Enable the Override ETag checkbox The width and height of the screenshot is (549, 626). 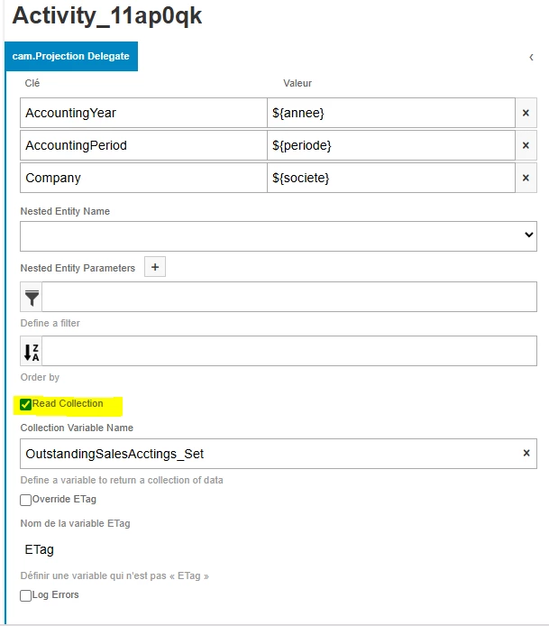[26, 500]
